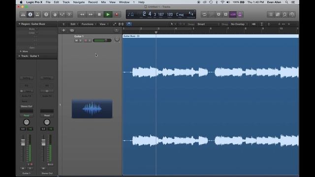Viewport: 315px width, 177px height.
Task: Click the audio waveform track icon thumbnail
Action: [92, 109]
